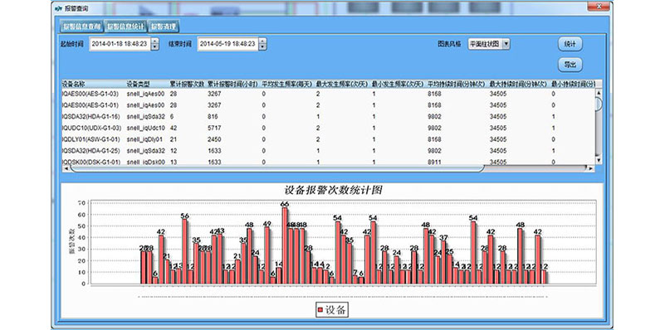Switch to the 报警信息统计 tab
Viewport: 665px width, 330px height.
tap(125, 27)
